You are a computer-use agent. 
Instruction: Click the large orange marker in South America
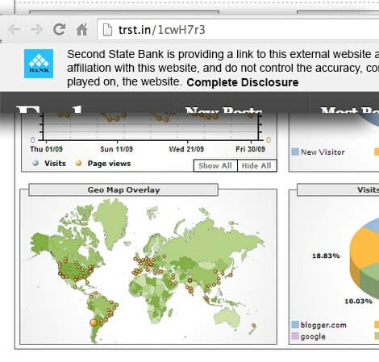(x=94, y=322)
